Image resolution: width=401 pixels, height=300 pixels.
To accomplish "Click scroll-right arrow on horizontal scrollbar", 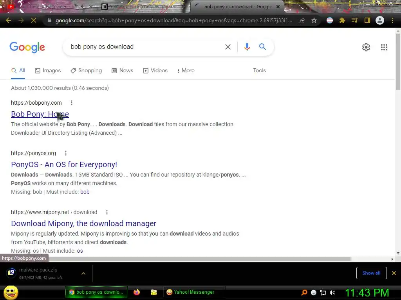I will [x=392, y=259].
